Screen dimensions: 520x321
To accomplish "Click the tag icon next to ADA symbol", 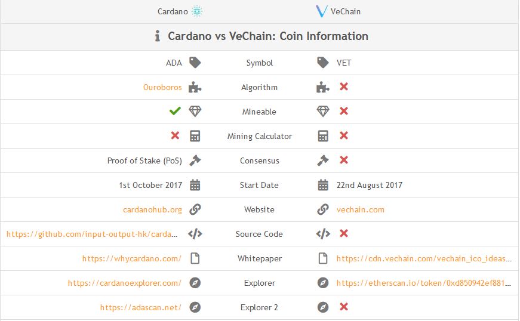I will pyautogui.click(x=195, y=62).
